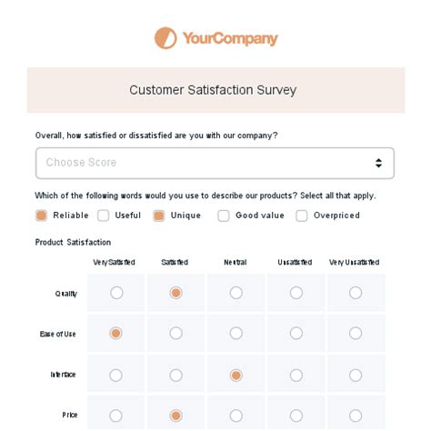This screenshot has width=431, height=431.
Task: Select Very Unsatisfied for Interface
Action: [x=356, y=376]
